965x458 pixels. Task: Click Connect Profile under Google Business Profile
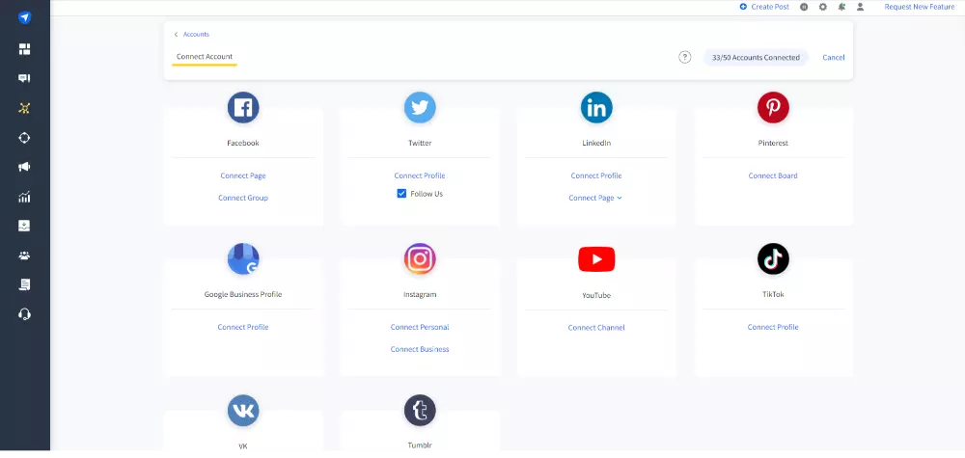coord(243,327)
